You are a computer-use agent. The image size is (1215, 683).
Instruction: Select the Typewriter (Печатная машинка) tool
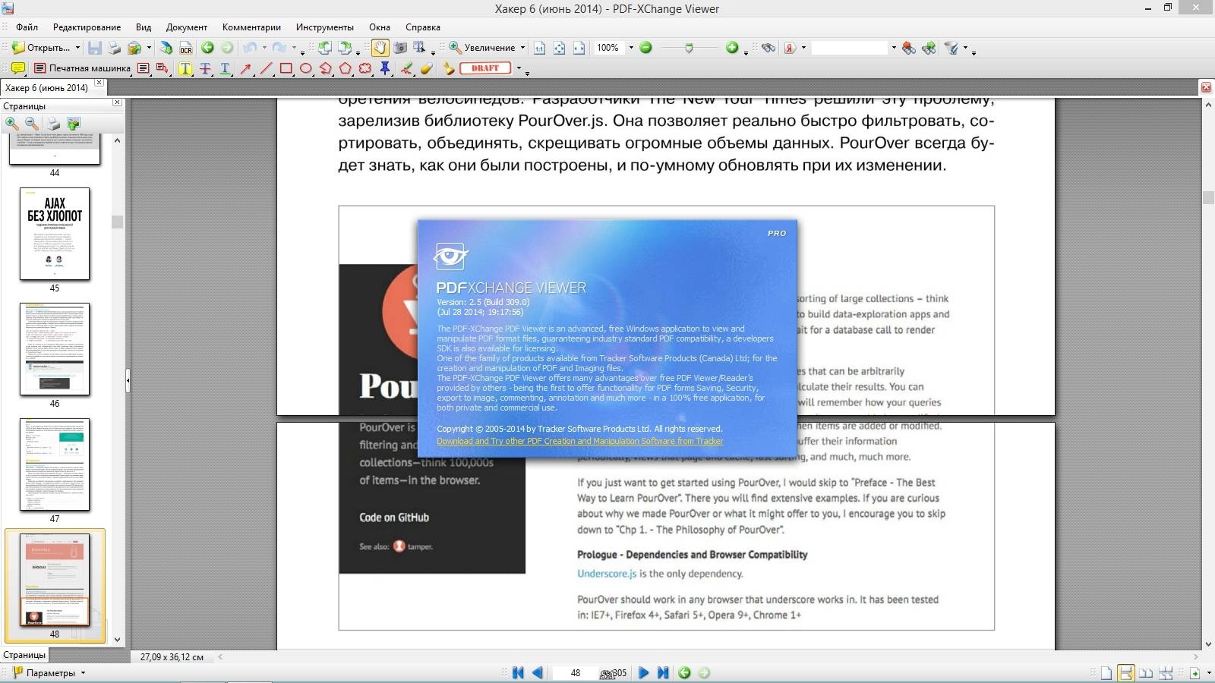pos(82,68)
